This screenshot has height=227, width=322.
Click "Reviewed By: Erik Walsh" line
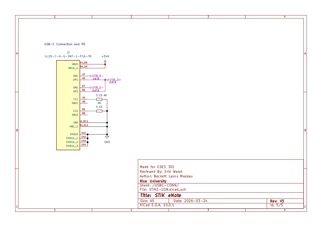coord(161,171)
